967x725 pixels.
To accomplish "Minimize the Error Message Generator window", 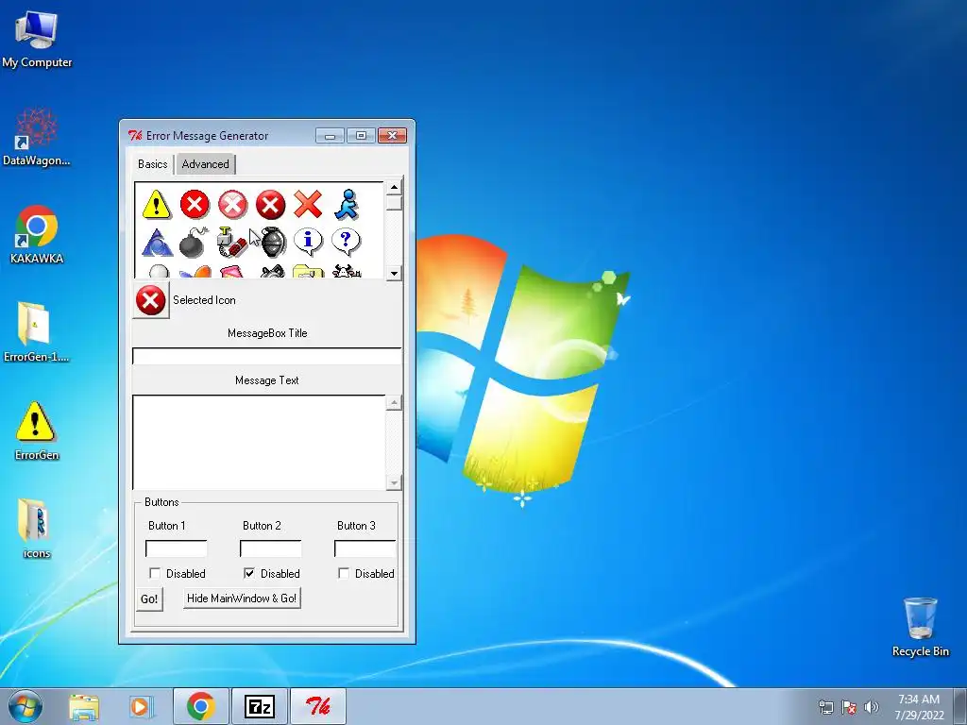I will point(330,136).
